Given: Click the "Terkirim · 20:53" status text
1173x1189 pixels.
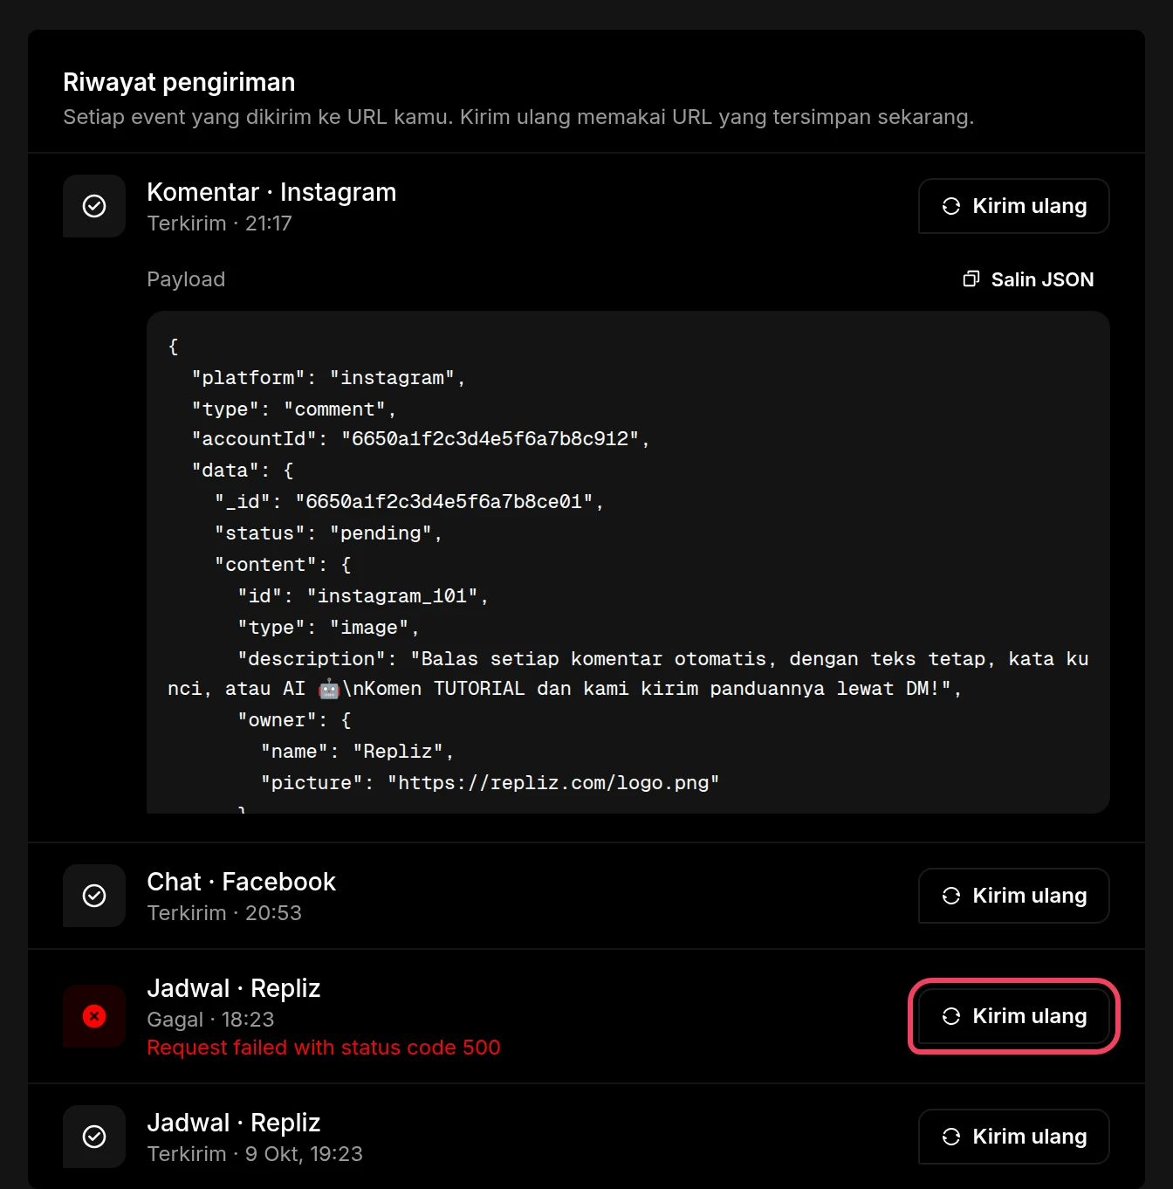Looking at the screenshot, I should [x=224, y=913].
